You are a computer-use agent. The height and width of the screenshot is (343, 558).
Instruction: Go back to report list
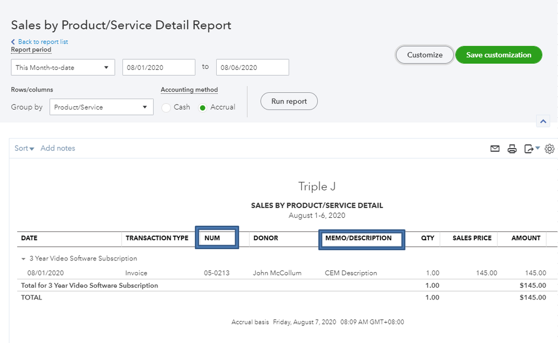tap(42, 42)
